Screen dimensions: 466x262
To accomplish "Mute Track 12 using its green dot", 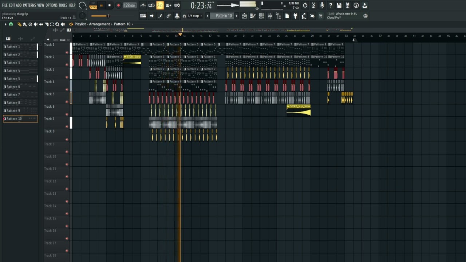I will point(67,189).
